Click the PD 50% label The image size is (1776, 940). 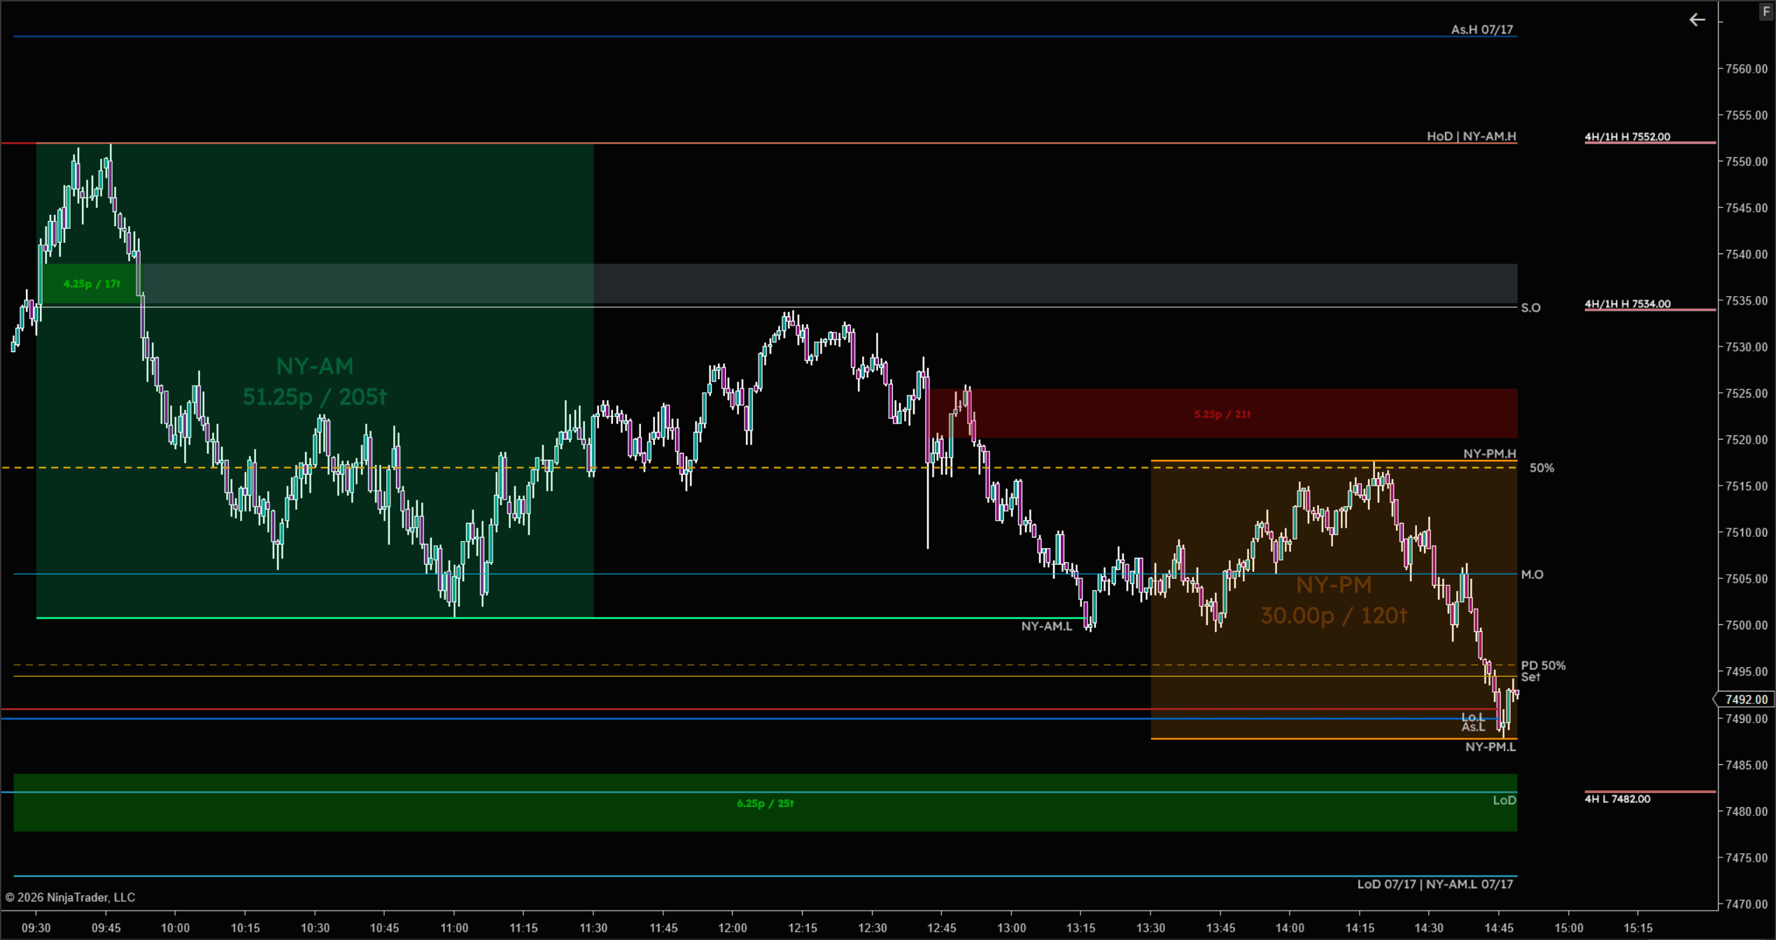(1543, 666)
